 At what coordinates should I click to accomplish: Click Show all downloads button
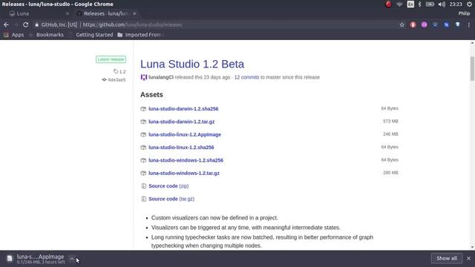447,259
